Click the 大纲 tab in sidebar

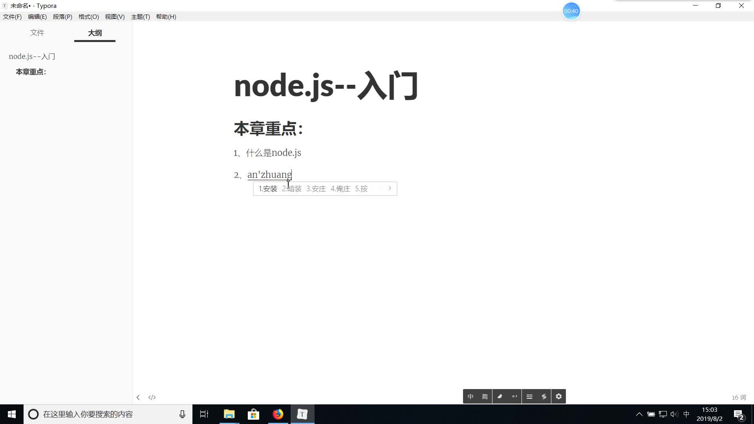click(95, 33)
